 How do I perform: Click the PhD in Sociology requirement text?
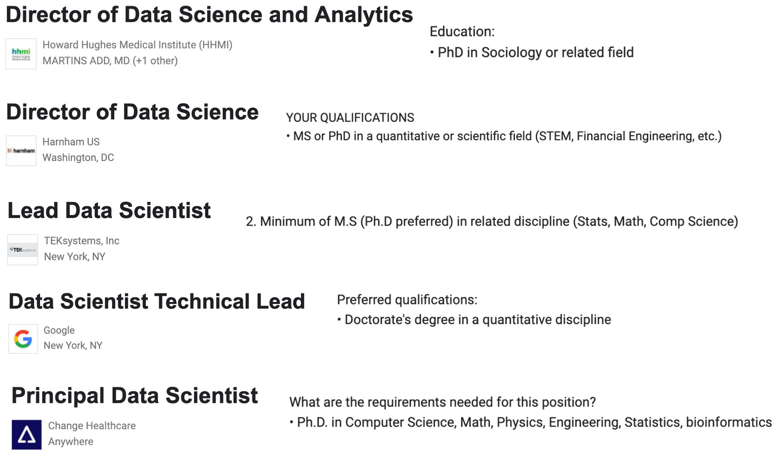535,52
